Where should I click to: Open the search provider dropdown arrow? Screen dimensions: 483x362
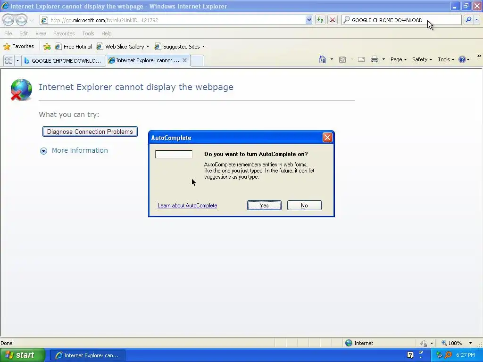[x=477, y=20]
